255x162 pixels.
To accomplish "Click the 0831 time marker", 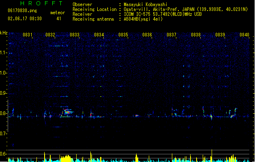I will tap(27, 35).
